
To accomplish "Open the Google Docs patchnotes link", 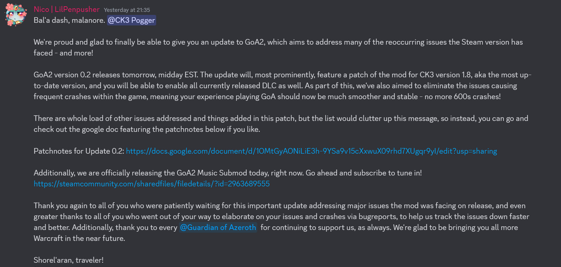I will (311, 151).
